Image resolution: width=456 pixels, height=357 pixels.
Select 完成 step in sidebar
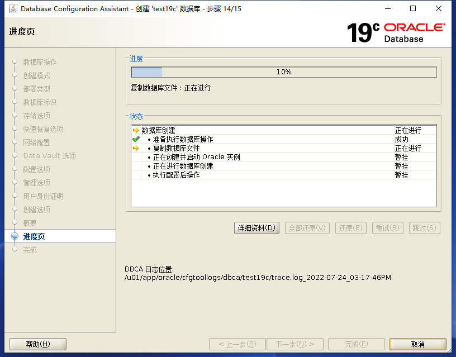(30, 250)
